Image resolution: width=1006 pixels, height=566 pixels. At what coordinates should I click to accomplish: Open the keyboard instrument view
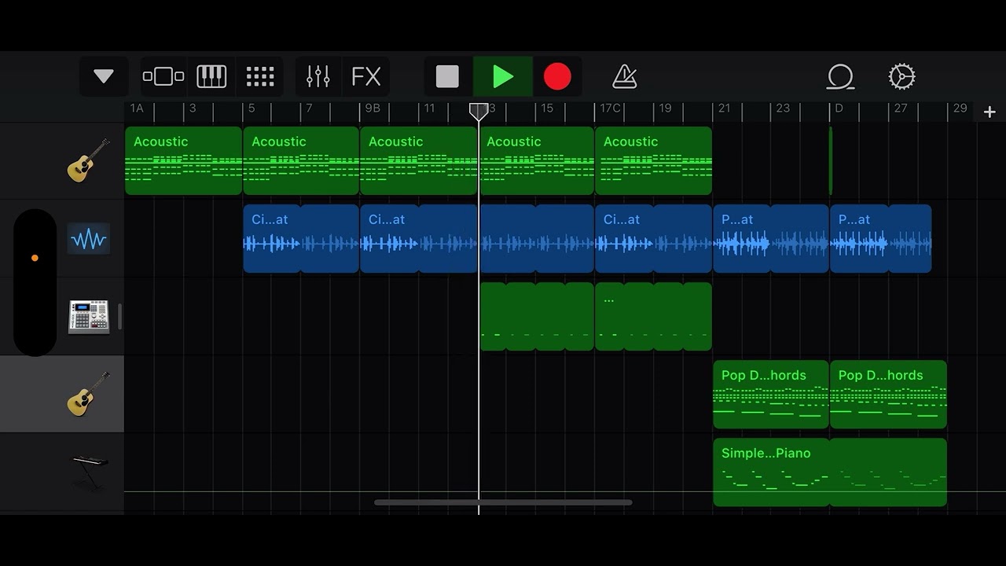tap(211, 76)
